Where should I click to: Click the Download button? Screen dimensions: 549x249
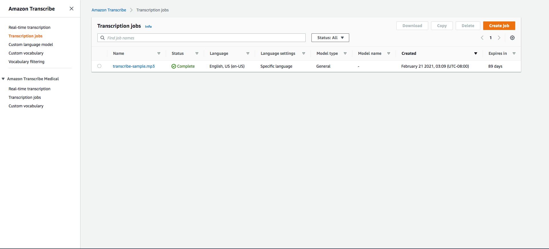[x=412, y=26]
